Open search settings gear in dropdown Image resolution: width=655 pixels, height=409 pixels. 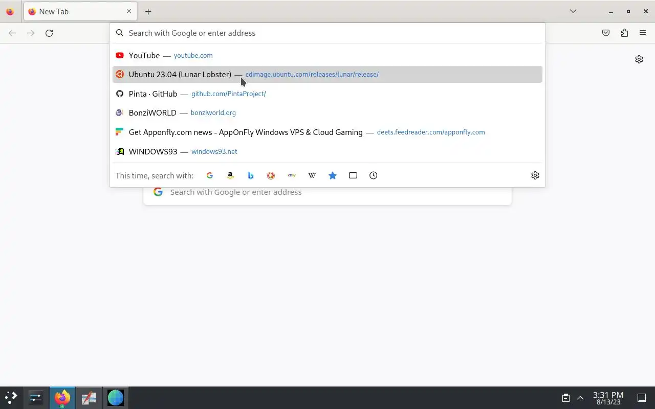click(535, 175)
